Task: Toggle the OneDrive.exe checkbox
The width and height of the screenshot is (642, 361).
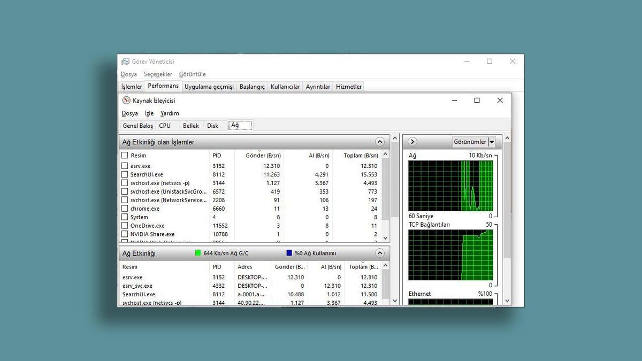Action: click(125, 226)
